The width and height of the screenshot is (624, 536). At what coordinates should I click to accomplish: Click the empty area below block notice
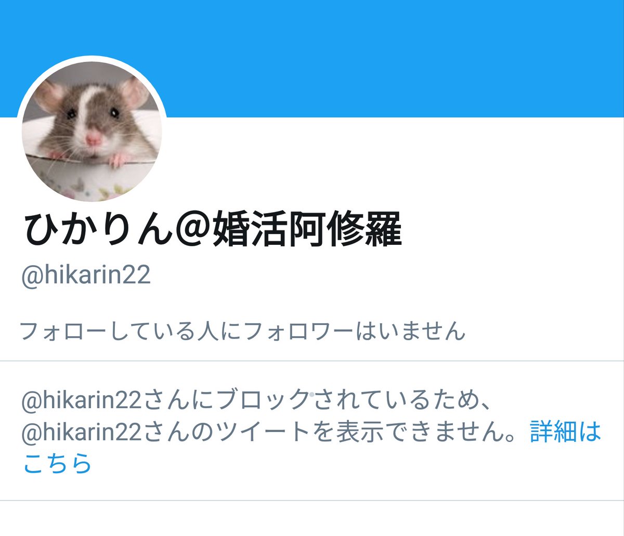click(x=312, y=518)
